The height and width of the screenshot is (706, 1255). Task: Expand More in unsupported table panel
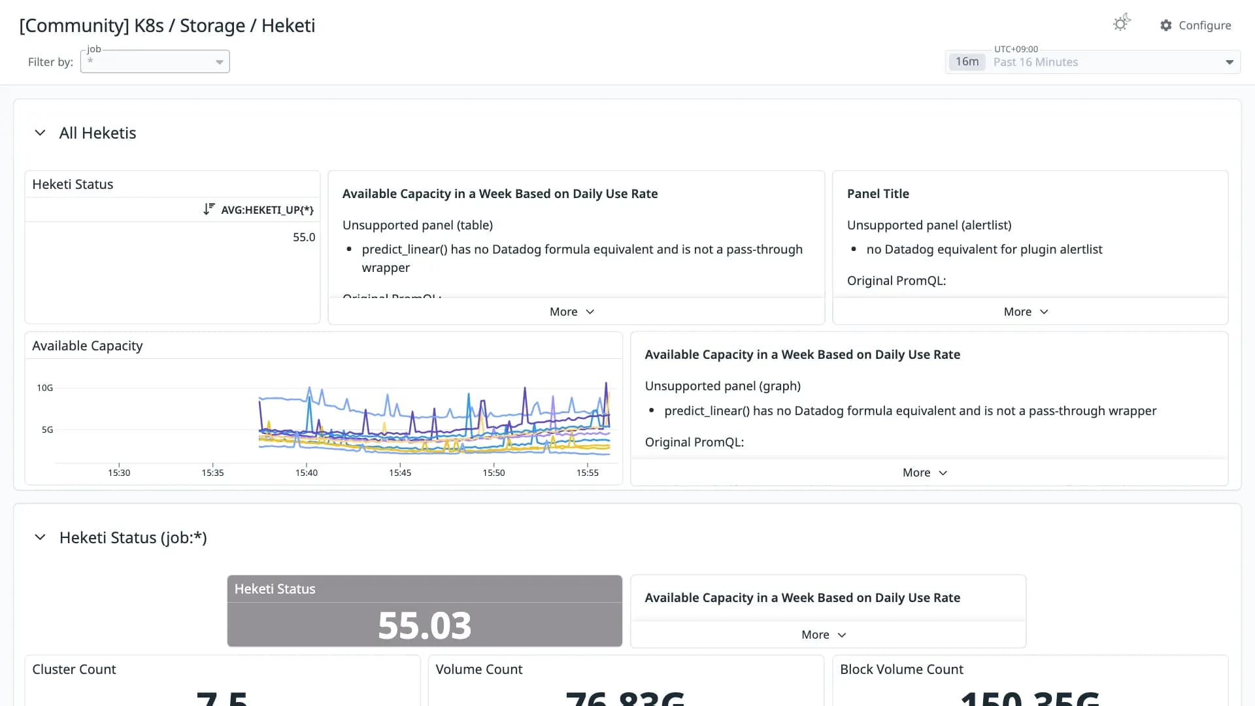point(572,312)
